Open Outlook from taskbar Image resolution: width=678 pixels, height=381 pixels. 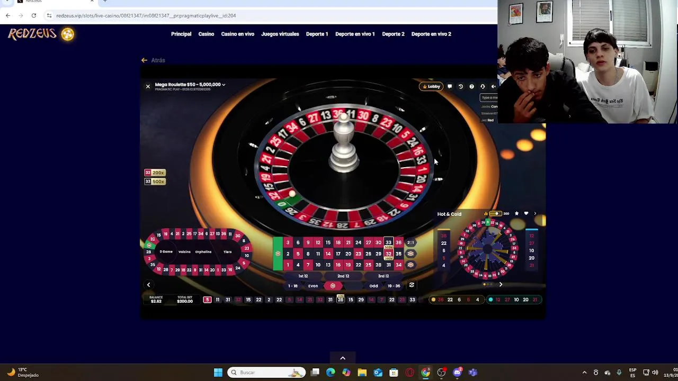point(378,373)
